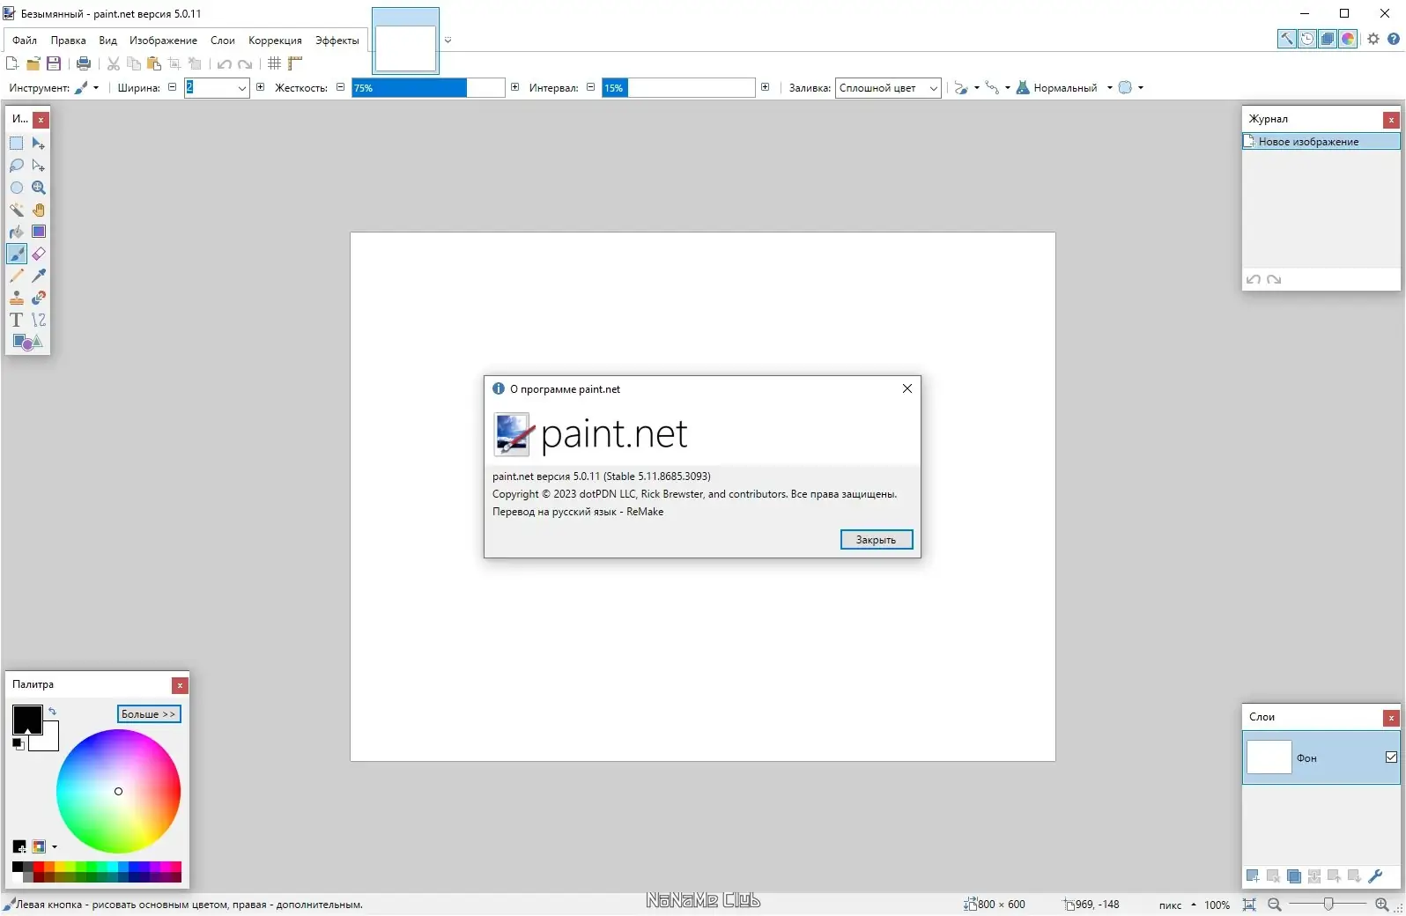Viewport: 1406px width, 916px height.
Task: Select the Move Selected Pixels tool
Action: tap(39, 144)
